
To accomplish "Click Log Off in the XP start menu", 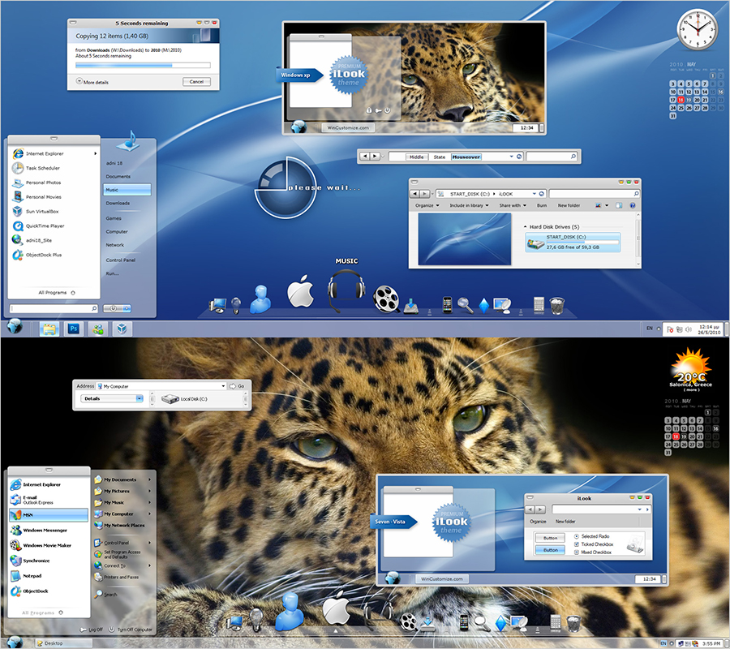I will 92,630.
